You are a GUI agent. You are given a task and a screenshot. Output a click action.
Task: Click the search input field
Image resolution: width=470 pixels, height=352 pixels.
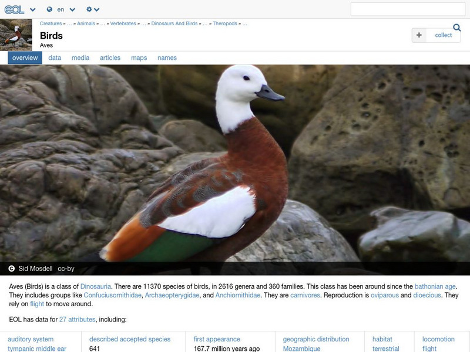point(408,9)
